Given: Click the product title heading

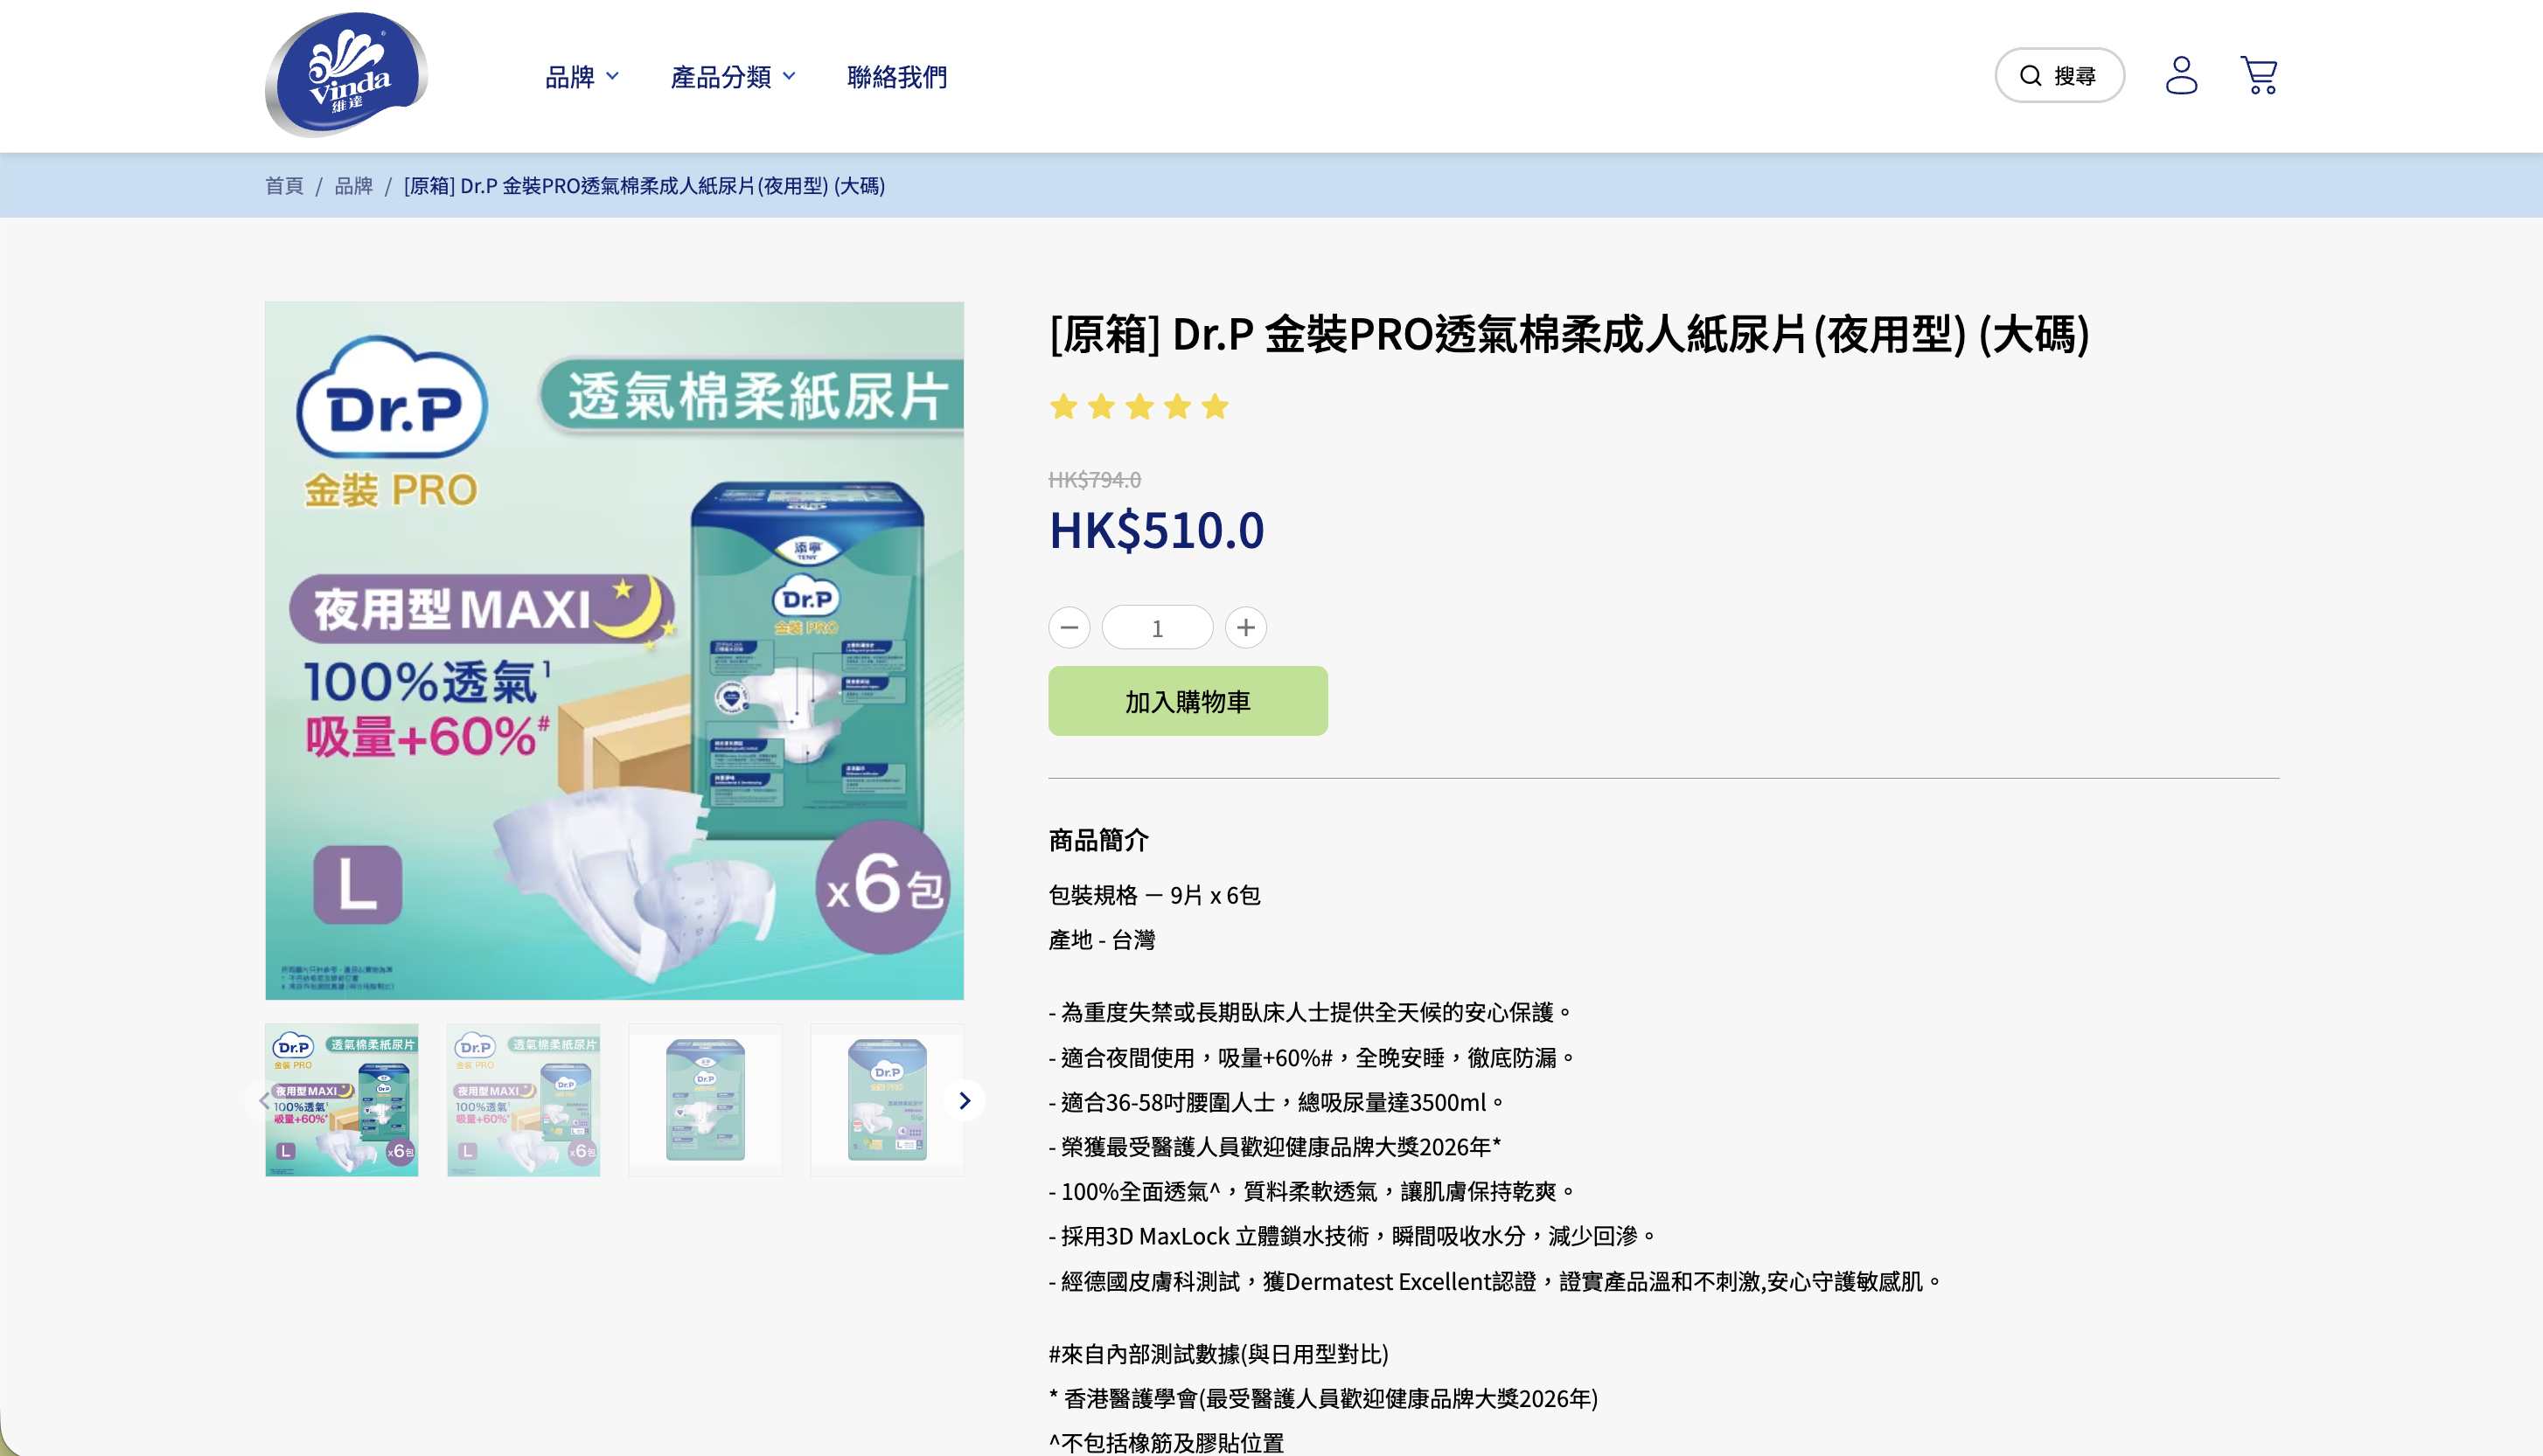Looking at the screenshot, I should click(x=1569, y=335).
